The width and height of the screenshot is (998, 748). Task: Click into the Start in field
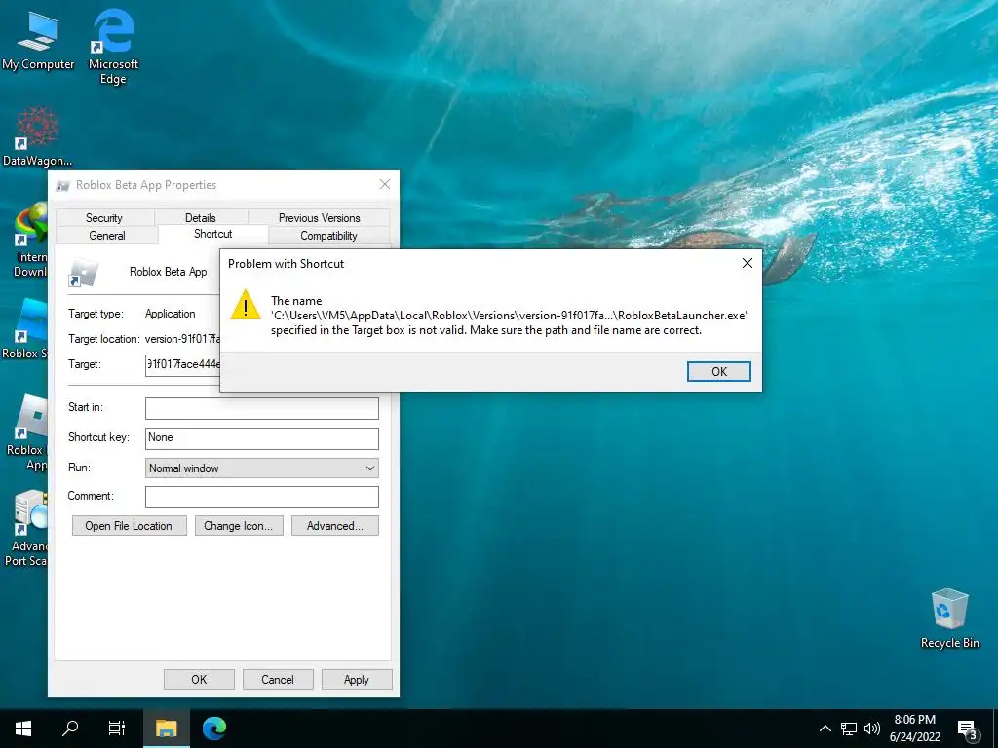[x=261, y=408]
